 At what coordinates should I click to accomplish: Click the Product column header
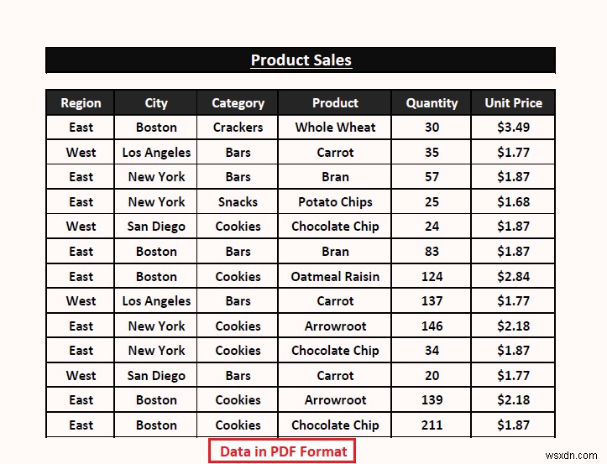[x=335, y=103]
